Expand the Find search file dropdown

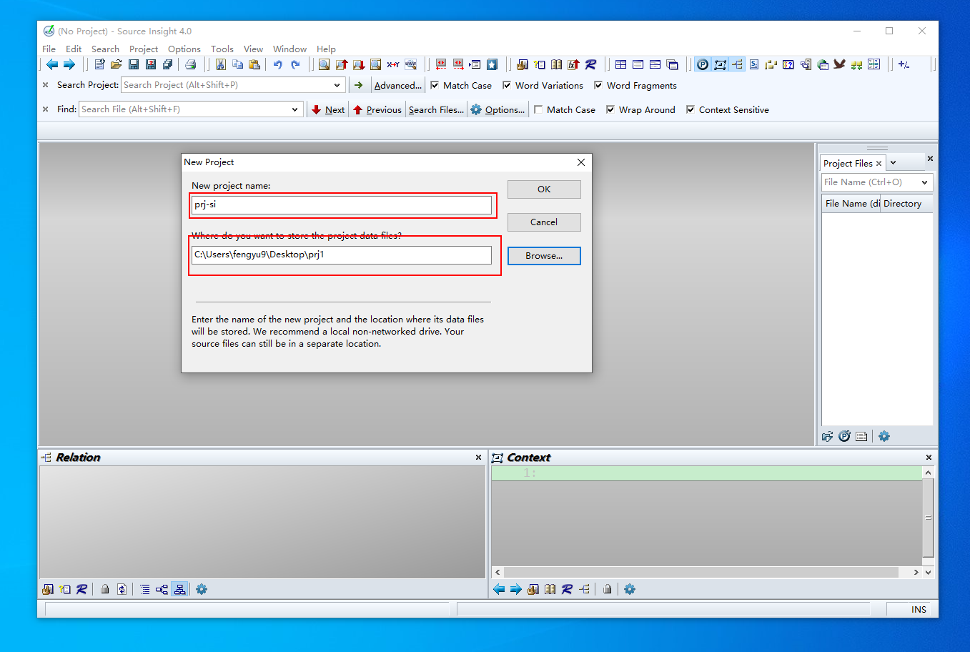[294, 109]
